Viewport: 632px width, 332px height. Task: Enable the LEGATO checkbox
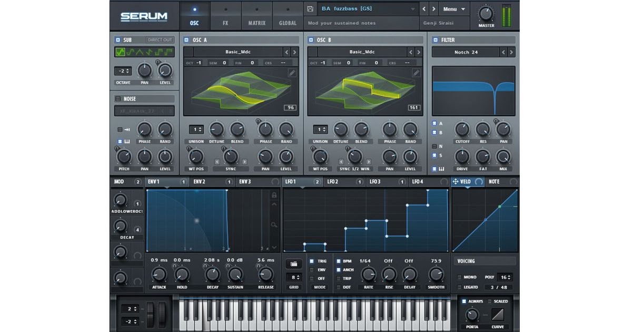[459, 287]
